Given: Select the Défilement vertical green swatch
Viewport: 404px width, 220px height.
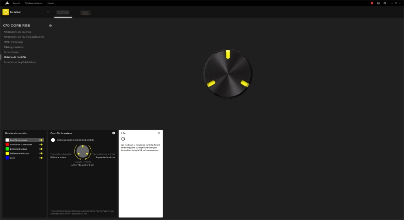Looking at the screenshot, I should click(x=7, y=149).
